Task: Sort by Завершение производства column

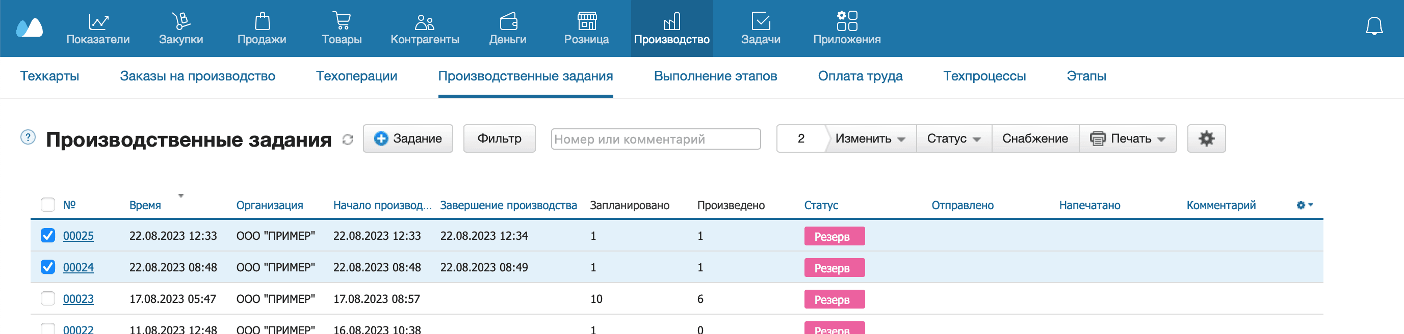Action: (x=508, y=205)
